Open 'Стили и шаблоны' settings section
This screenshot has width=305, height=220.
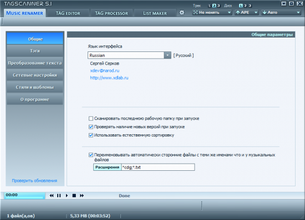(x=35, y=87)
